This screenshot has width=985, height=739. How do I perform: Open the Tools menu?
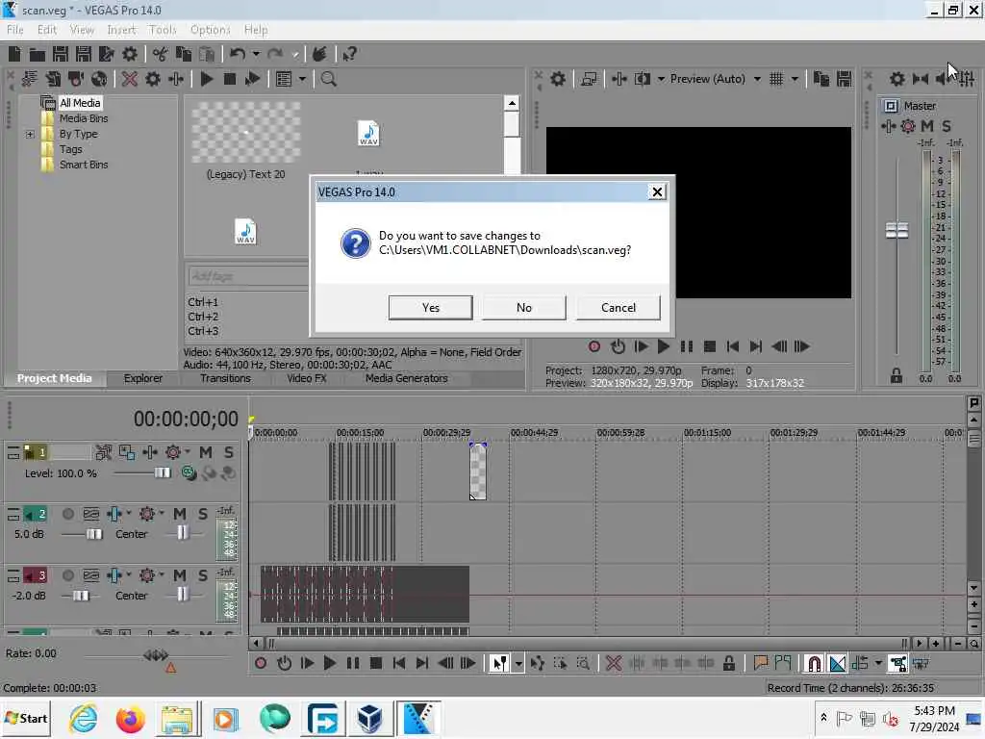pyautogui.click(x=163, y=30)
